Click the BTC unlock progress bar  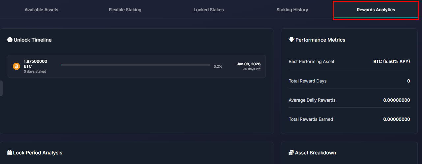135,65
